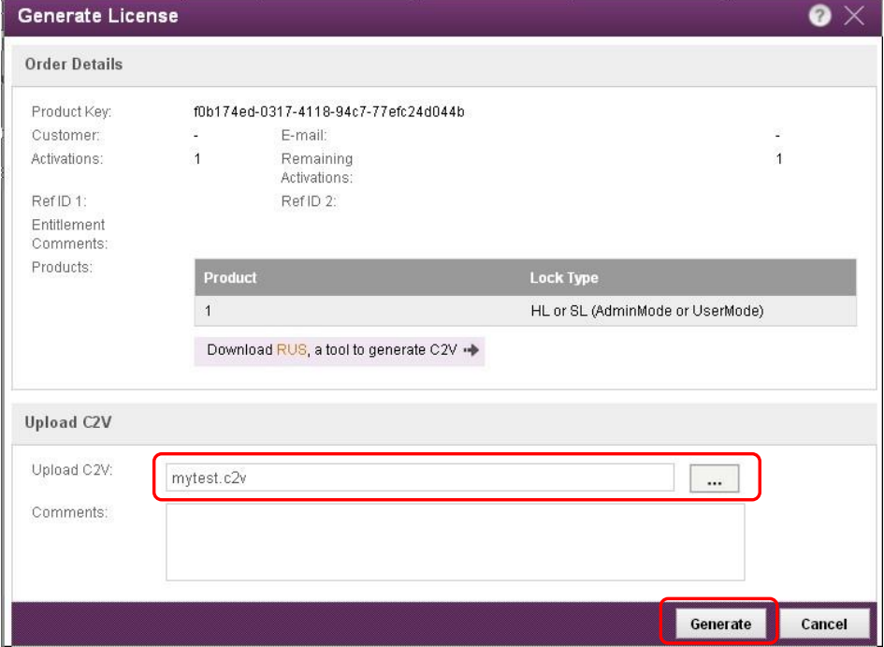Click the browse ellipsis button
Viewport: 884px width, 647px height.
714,478
